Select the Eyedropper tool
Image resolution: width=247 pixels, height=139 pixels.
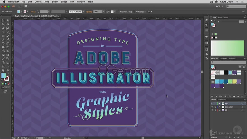(x=3, y=59)
